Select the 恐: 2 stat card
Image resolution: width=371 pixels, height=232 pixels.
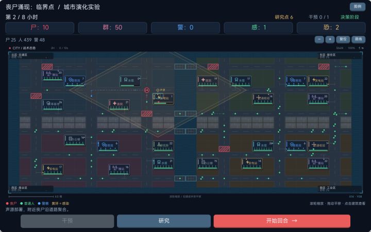tap(331, 27)
